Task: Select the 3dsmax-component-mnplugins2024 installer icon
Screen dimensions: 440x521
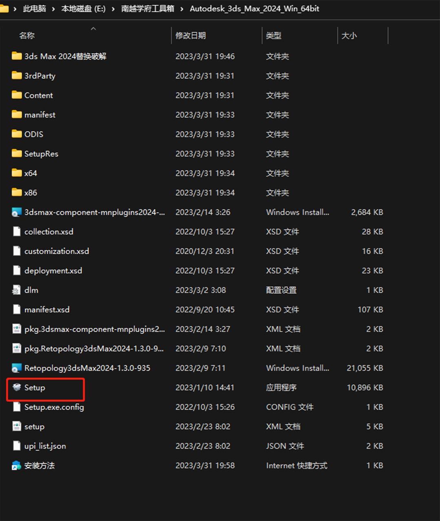Action: (x=17, y=212)
